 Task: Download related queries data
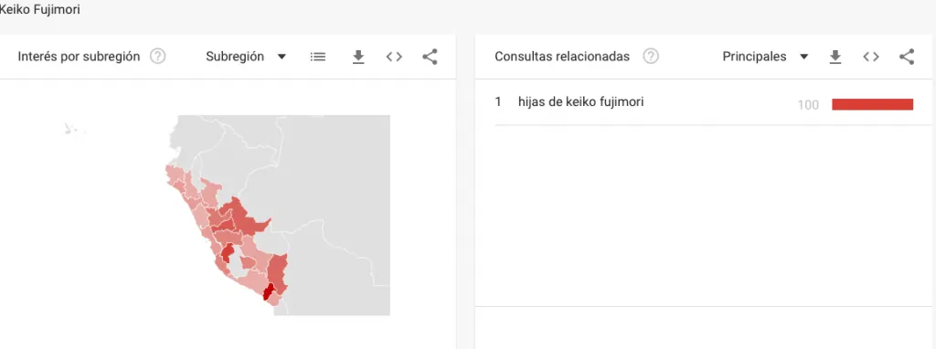click(x=835, y=57)
